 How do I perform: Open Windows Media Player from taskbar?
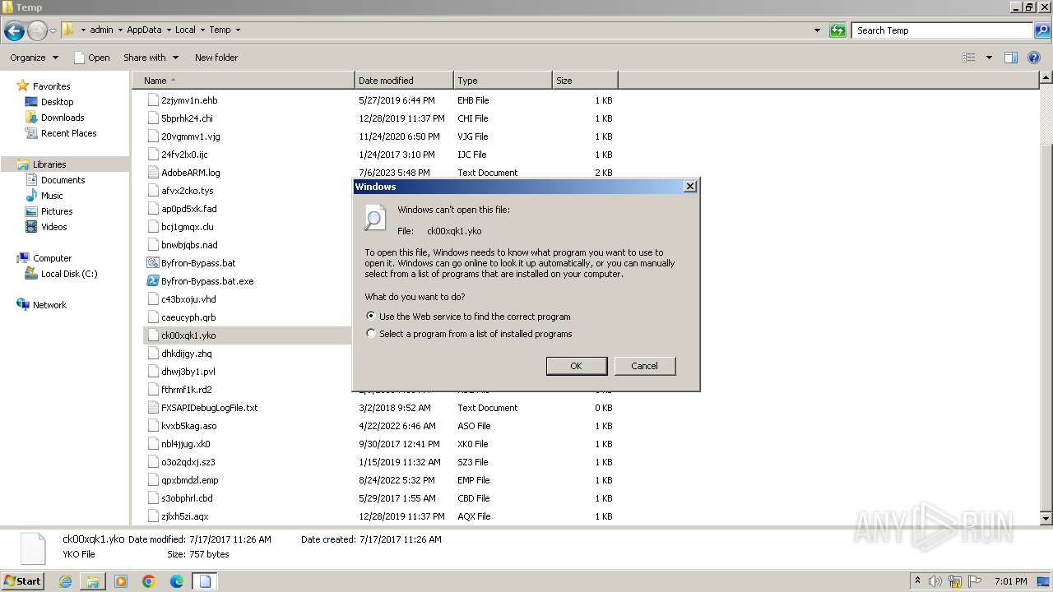121,581
